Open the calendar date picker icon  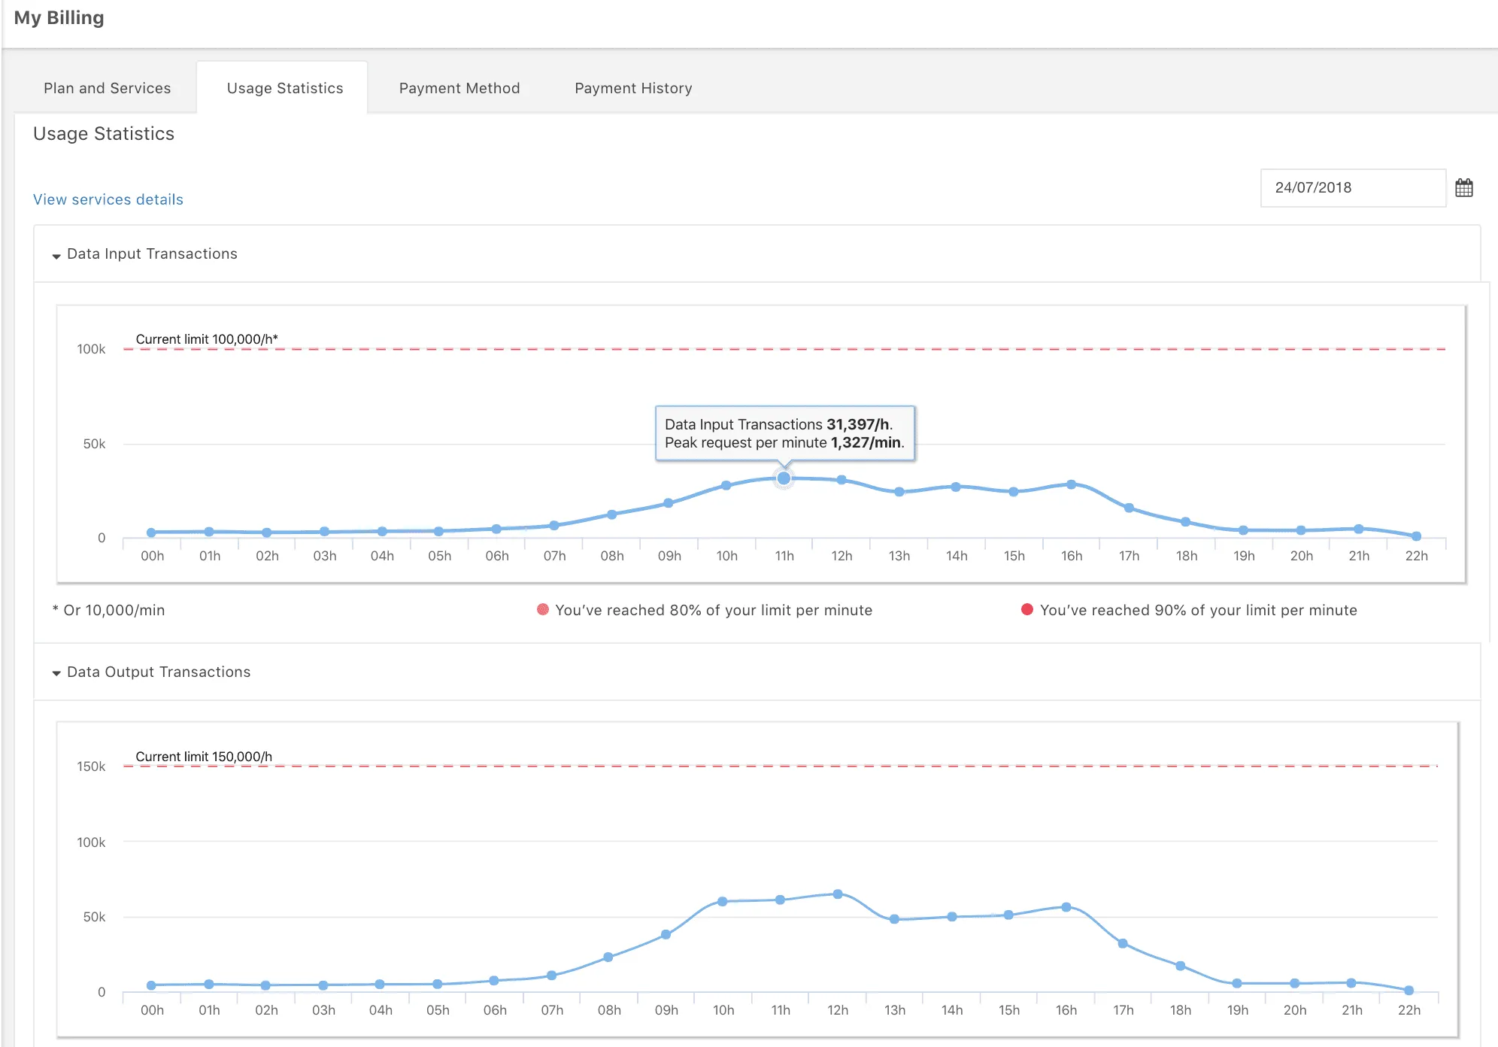tap(1463, 187)
